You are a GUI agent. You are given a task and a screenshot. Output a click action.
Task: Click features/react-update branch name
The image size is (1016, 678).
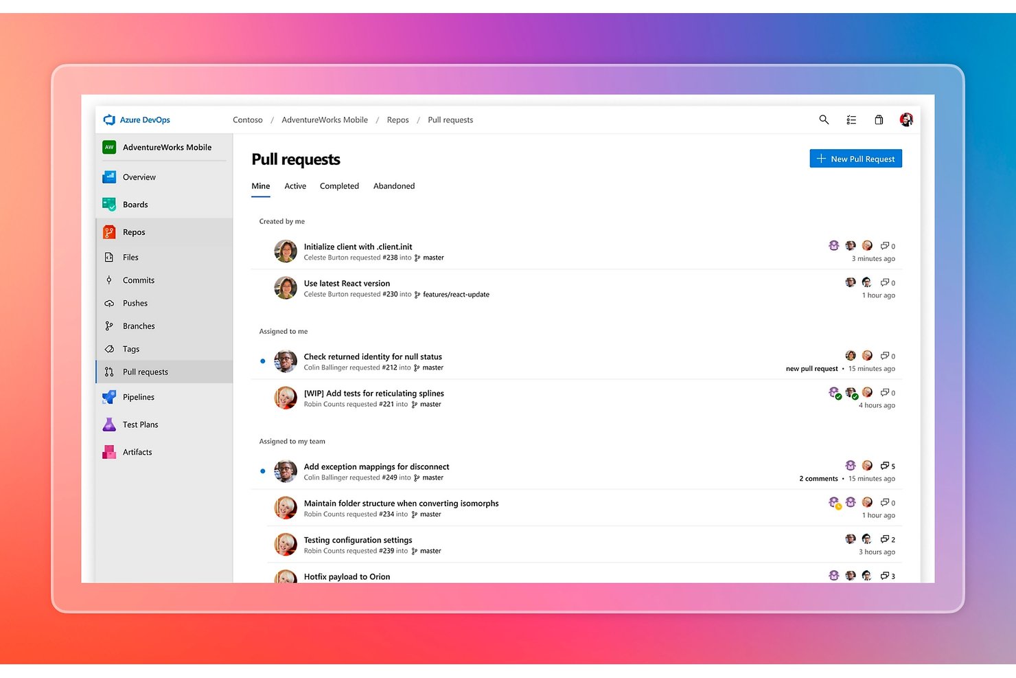tap(456, 295)
